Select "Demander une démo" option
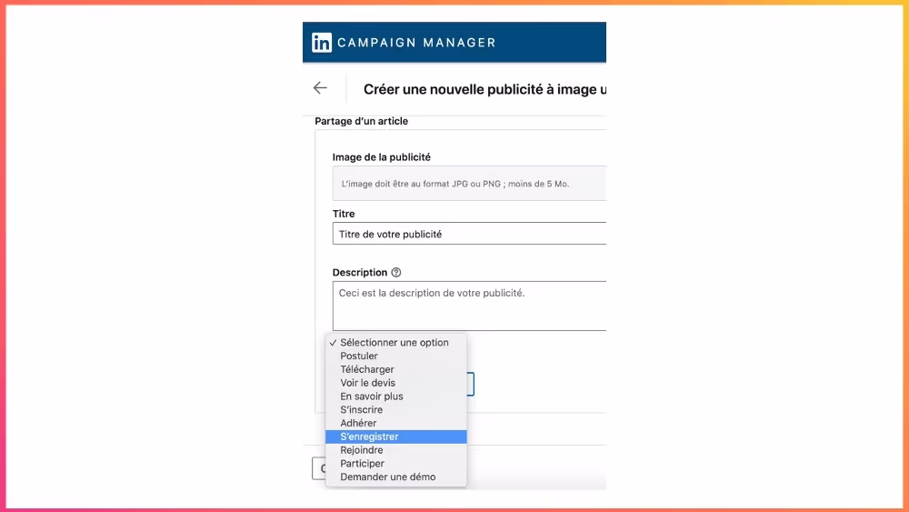Screen dimensions: 909x512 [x=396, y=477]
